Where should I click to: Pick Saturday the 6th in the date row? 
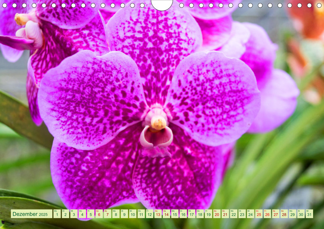[x=99, y=214]
